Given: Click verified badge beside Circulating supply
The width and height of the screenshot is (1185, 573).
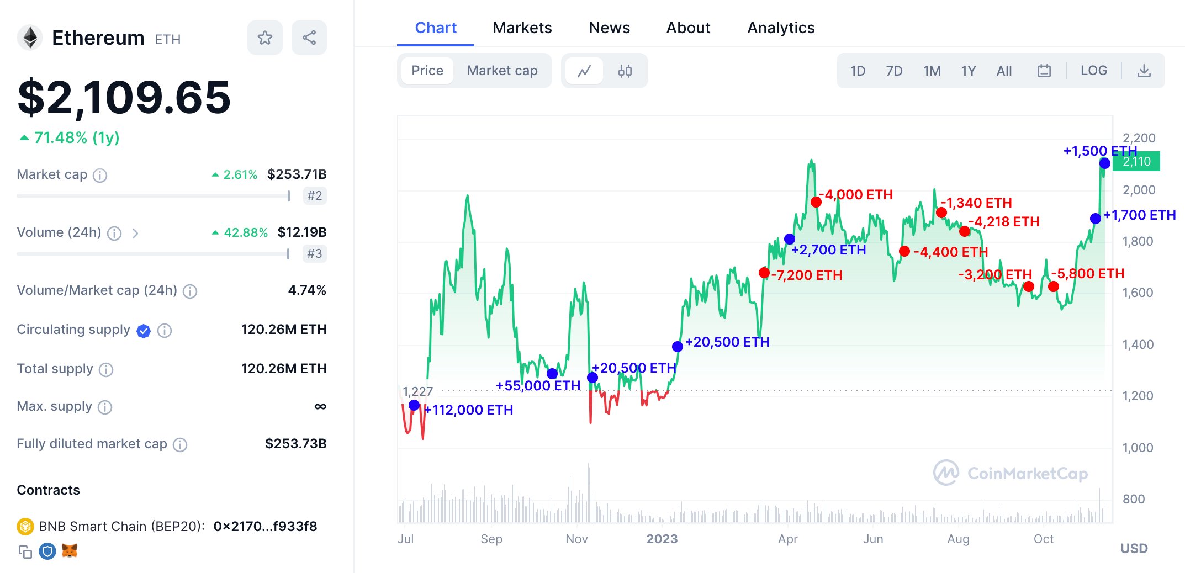Looking at the screenshot, I should 144,331.
